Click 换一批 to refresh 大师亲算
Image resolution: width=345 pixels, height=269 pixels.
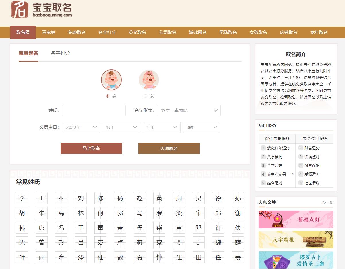point(328,202)
